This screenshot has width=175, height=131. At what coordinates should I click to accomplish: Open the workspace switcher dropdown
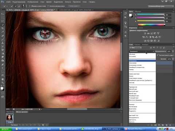point(161,6)
